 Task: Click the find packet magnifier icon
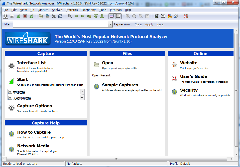click(70, 16)
